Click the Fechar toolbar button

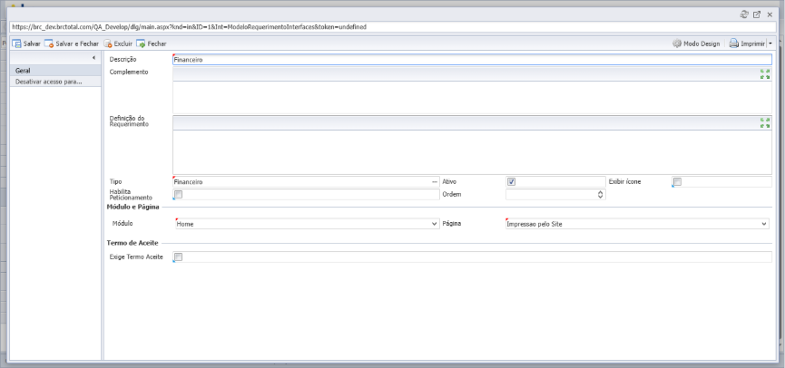point(152,44)
